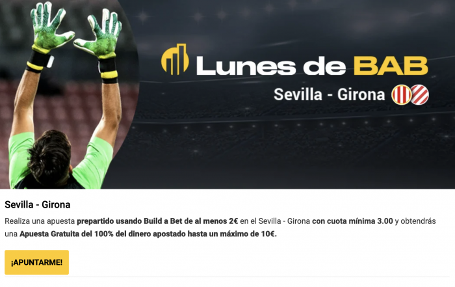Viewport: 455px width, 287px height.
Task: Click the Sevilla - Girona heading below banner
Action: pyautogui.click(x=38, y=204)
